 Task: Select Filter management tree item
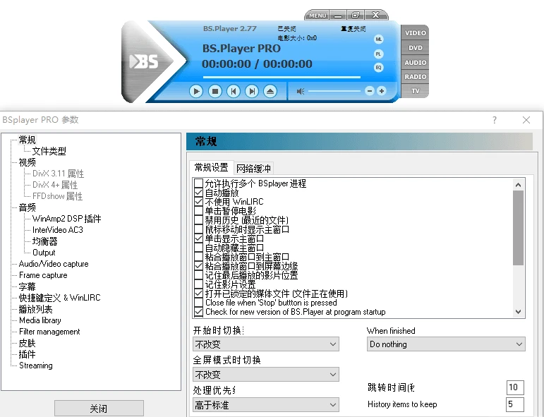[49, 332]
